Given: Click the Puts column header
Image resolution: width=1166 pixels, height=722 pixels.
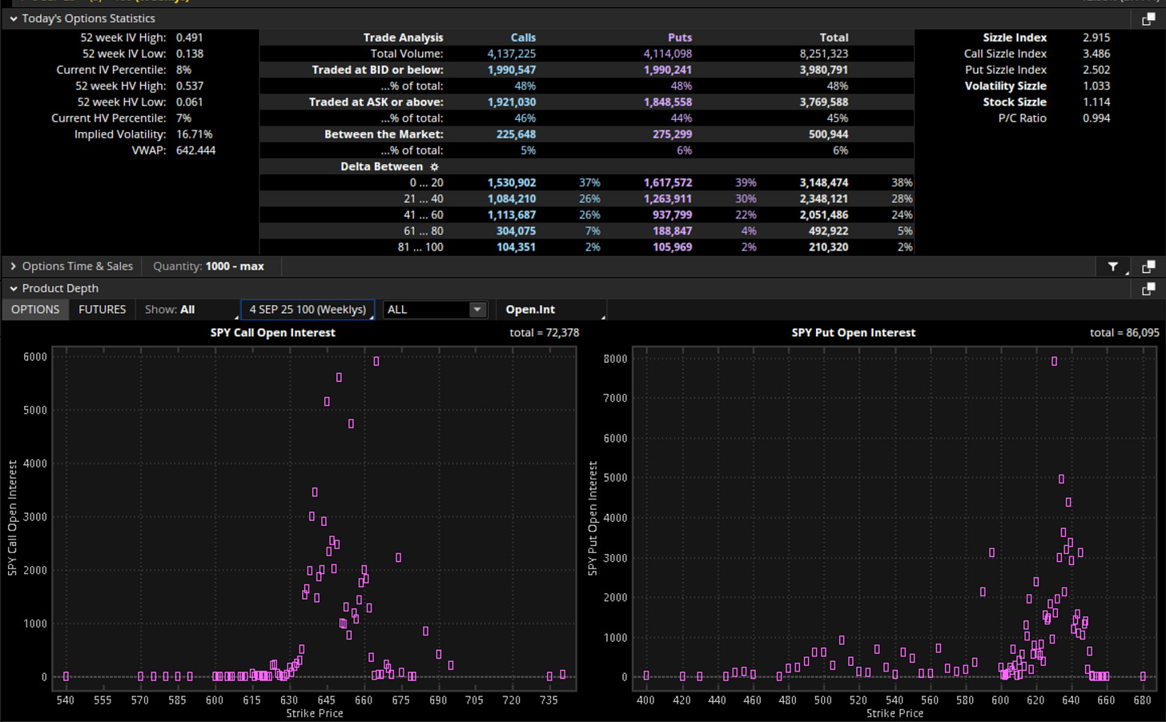Looking at the screenshot, I should 680,38.
